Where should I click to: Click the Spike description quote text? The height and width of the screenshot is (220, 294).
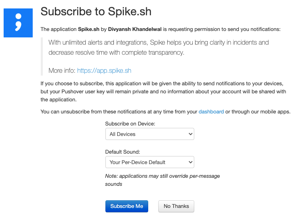(158, 47)
